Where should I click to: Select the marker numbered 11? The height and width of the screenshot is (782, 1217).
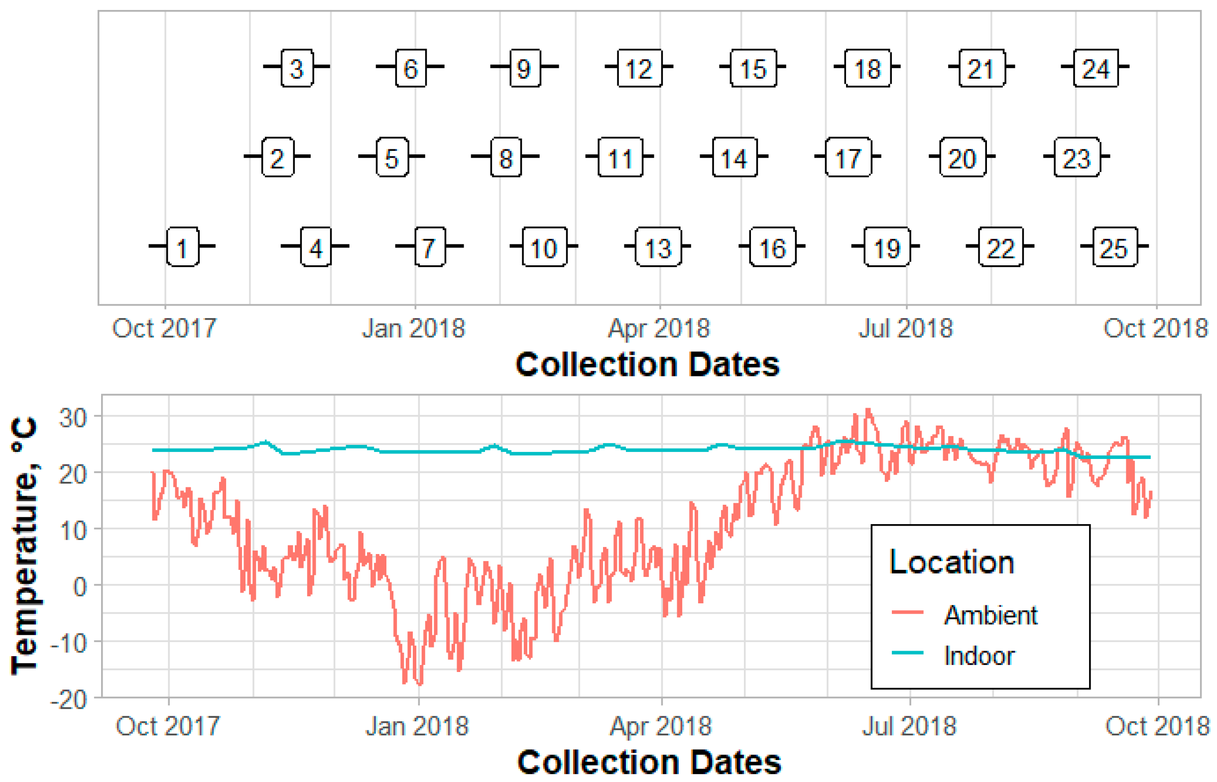pos(620,157)
